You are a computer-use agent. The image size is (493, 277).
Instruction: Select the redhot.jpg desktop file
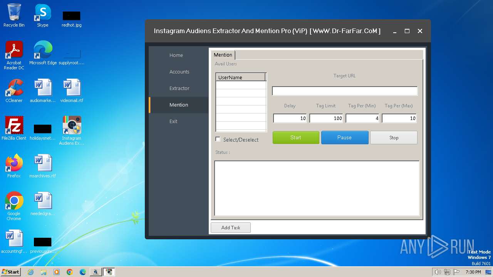[71, 18]
